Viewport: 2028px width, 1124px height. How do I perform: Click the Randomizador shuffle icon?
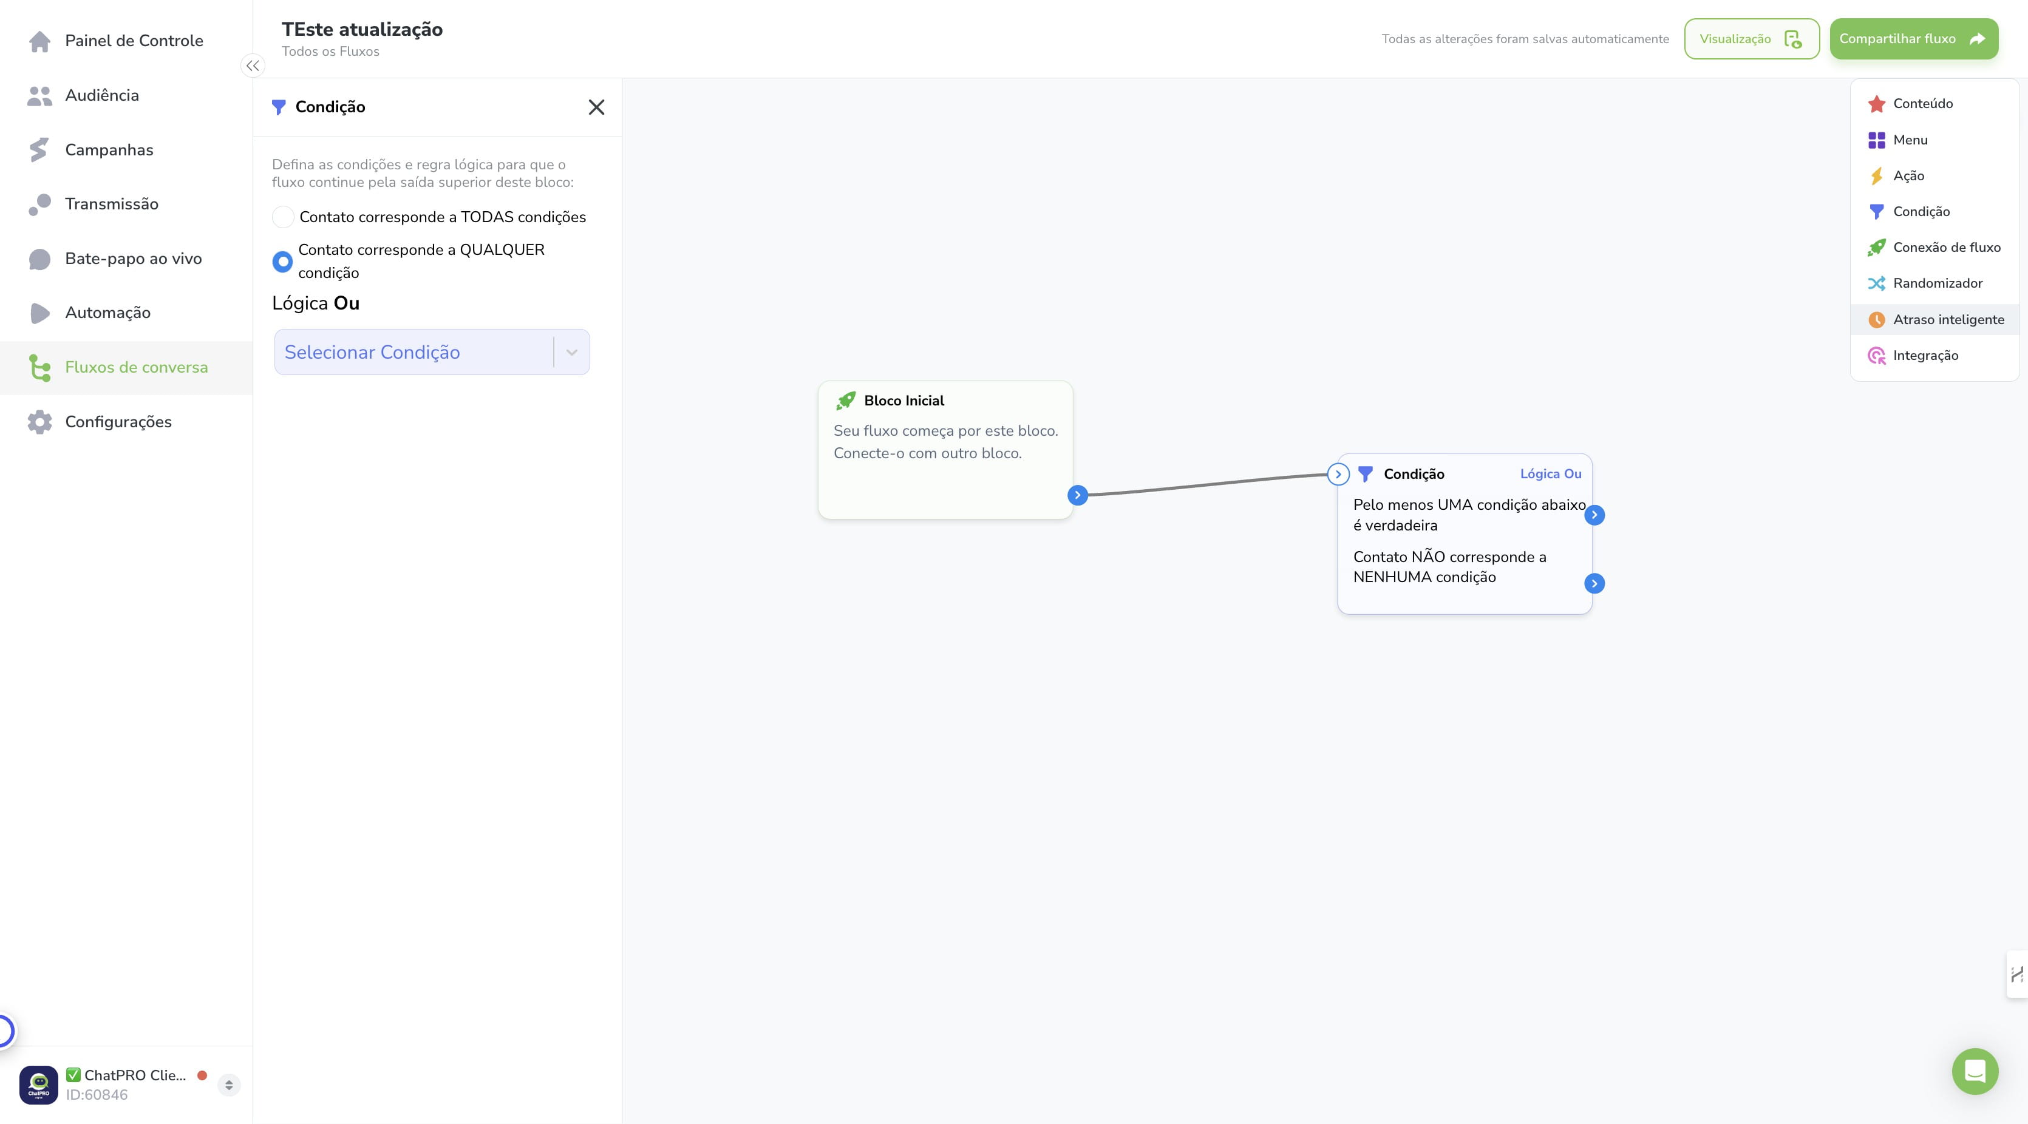[x=1877, y=283]
